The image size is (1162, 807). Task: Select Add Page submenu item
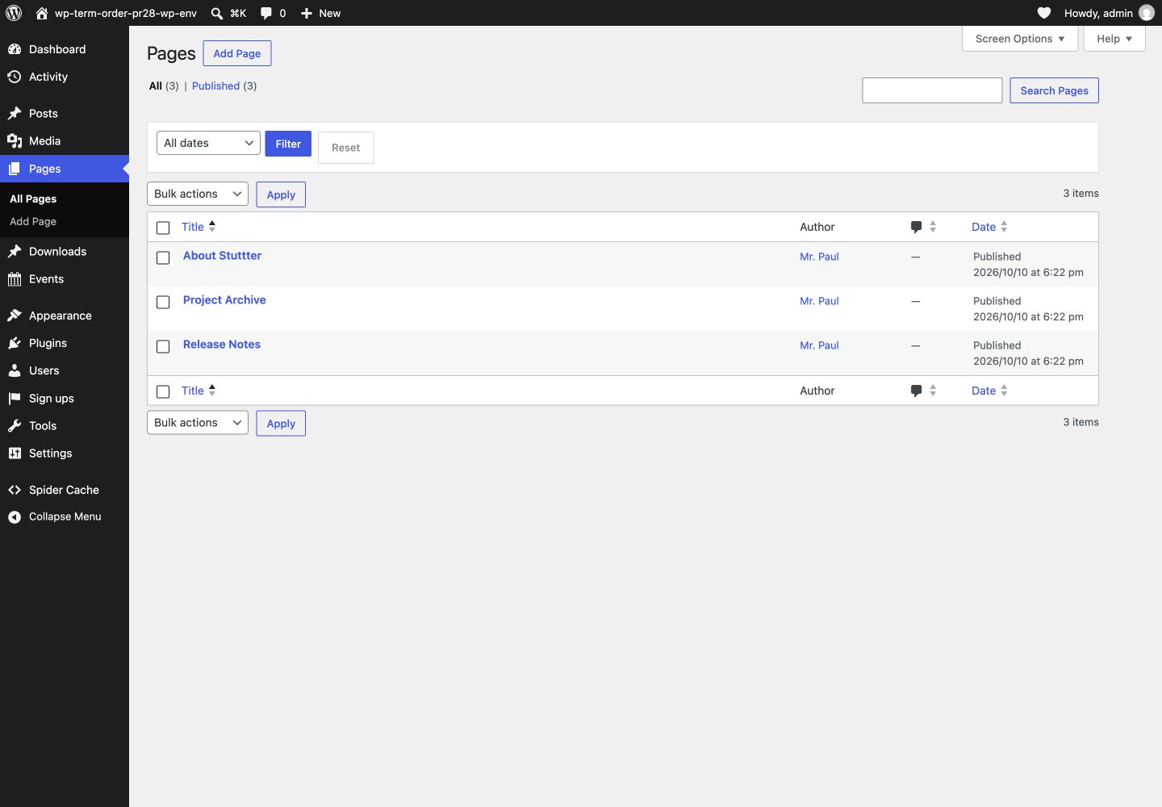[33, 221]
